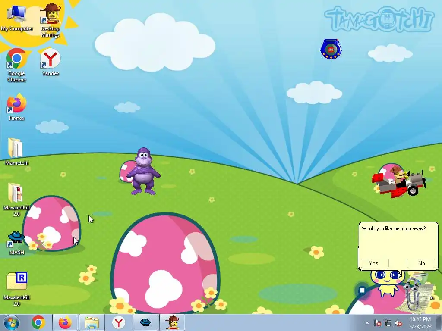Open the Google Chrome desktop shortcut
Image resolution: width=442 pixels, height=331 pixels.
pyautogui.click(x=17, y=65)
